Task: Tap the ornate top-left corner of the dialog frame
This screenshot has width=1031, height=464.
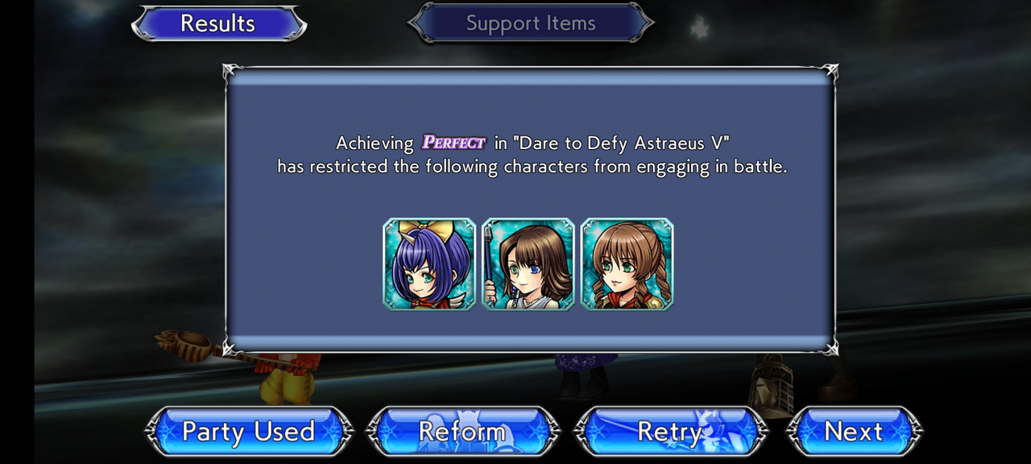Action: pyautogui.click(x=232, y=72)
